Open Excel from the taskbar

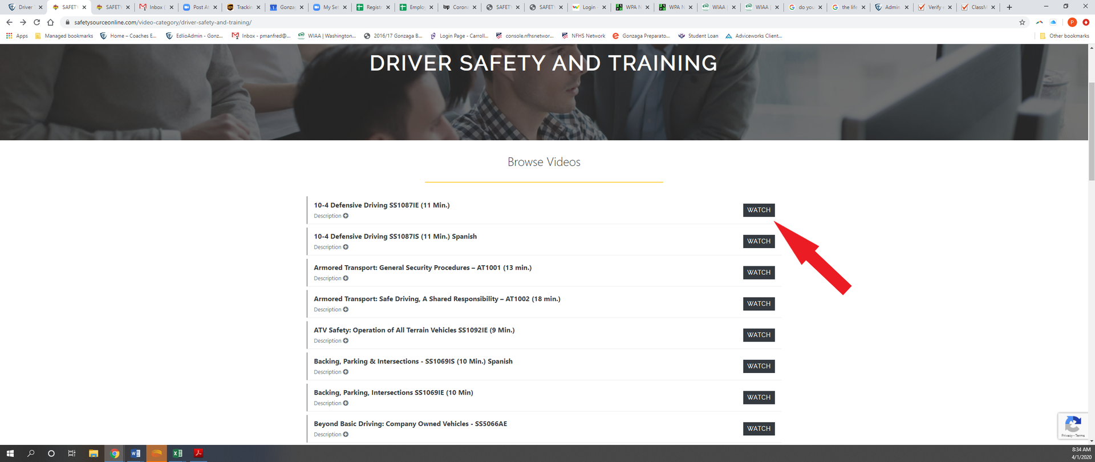pos(177,453)
